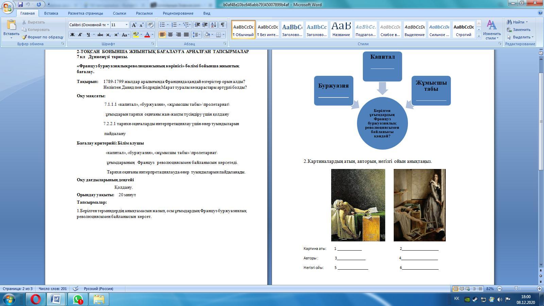Zoom in with the plus button
Image resolution: width=544 pixels, height=306 pixels.
(540, 289)
